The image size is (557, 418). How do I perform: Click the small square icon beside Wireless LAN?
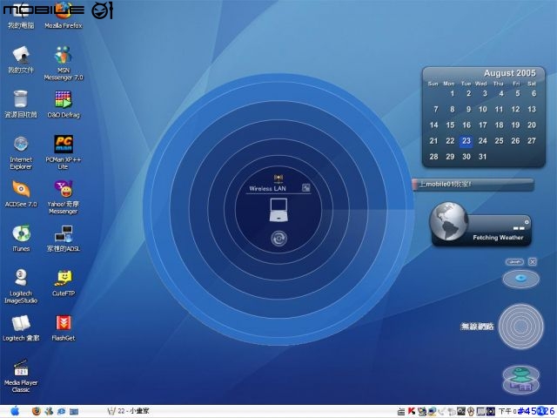coord(305,188)
